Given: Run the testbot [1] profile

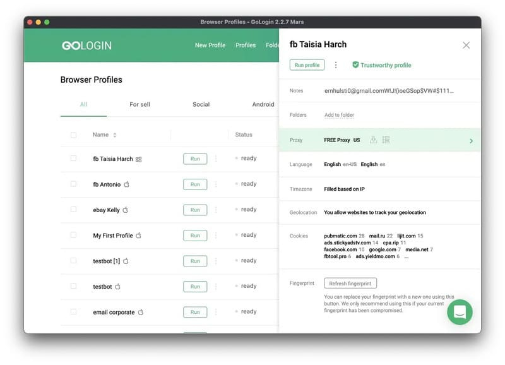Looking at the screenshot, I should (195, 261).
